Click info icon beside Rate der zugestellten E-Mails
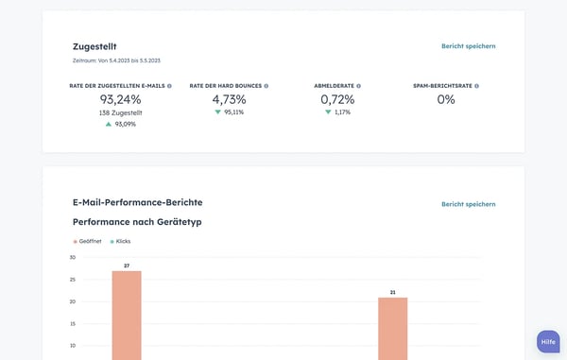The width and height of the screenshot is (567, 360). pyautogui.click(x=169, y=86)
